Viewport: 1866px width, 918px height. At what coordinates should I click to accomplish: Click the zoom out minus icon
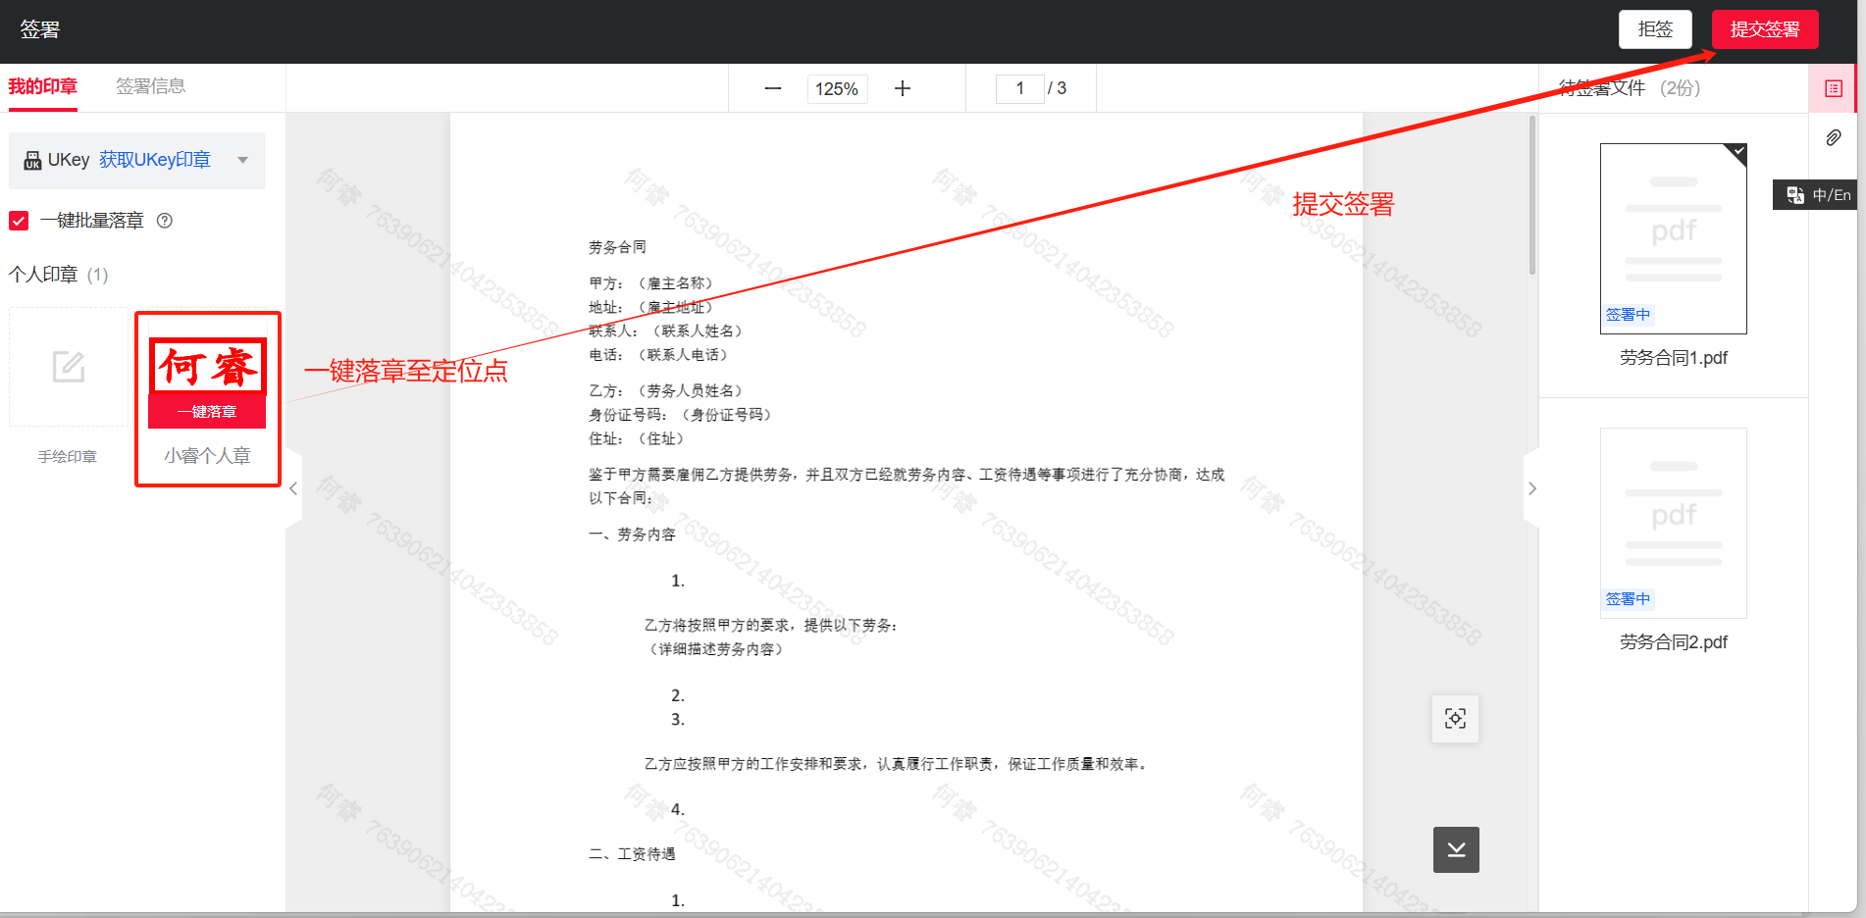773,88
